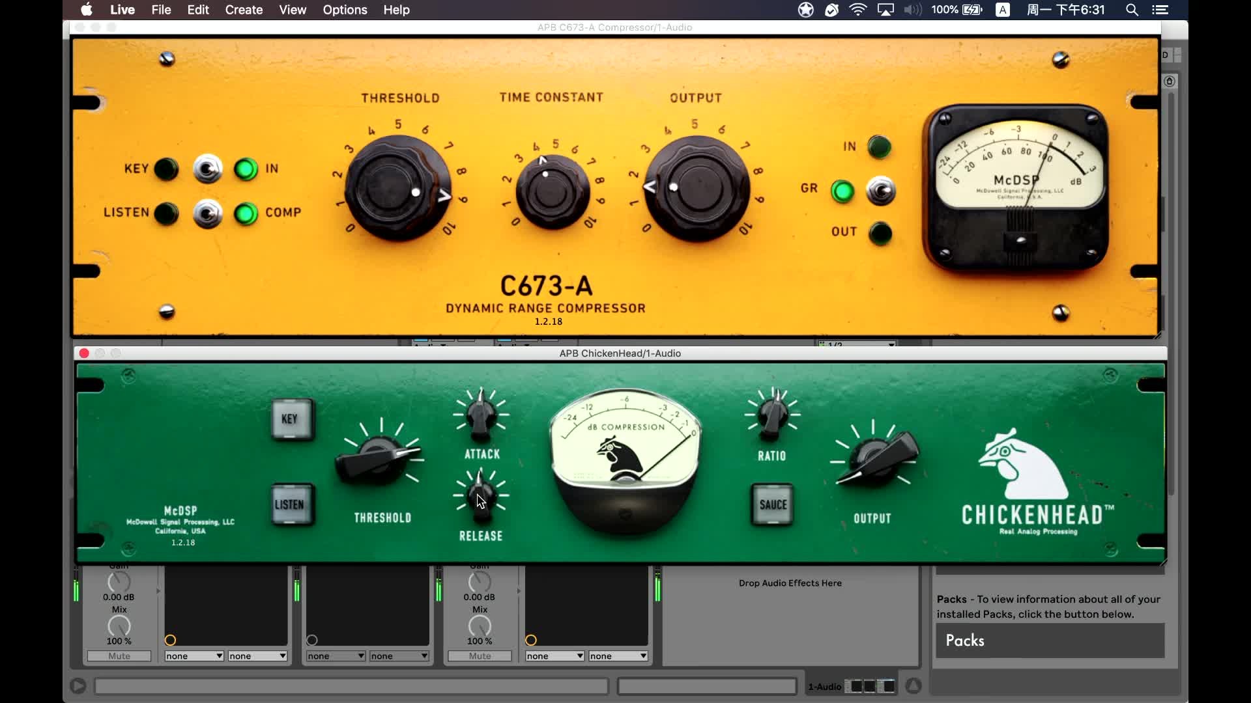Click the 1-Audio track label in status bar
This screenshot has width=1251, height=703.
coord(824,687)
